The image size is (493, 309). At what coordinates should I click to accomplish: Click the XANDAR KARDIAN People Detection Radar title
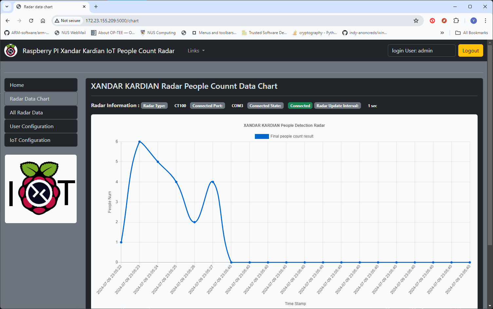click(x=284, y=126)
